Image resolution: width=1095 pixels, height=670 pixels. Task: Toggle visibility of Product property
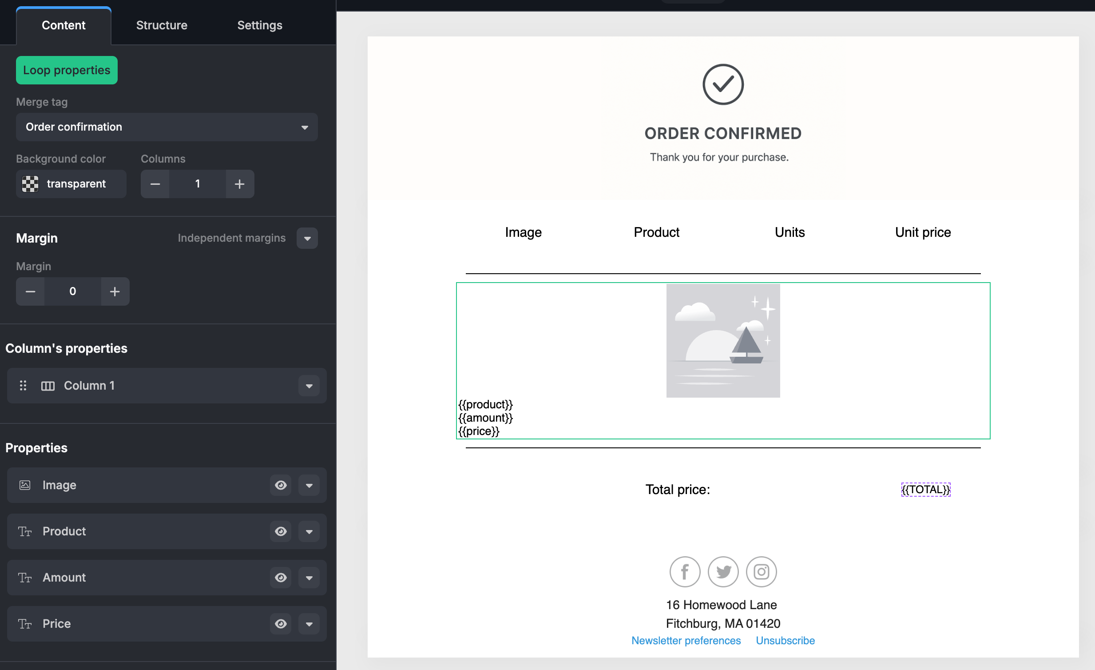coord(281,531)
